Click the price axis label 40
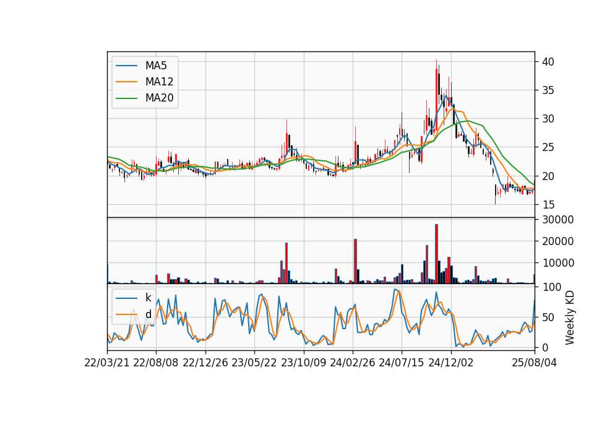 click(548, 62)
